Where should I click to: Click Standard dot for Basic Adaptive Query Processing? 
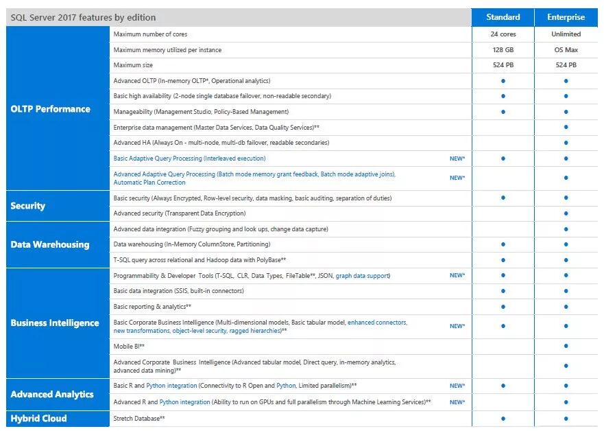pos(503,159)
